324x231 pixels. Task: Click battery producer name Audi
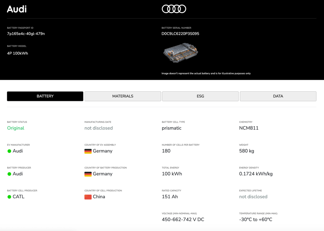pyautogui.click(x=17, y=174)
